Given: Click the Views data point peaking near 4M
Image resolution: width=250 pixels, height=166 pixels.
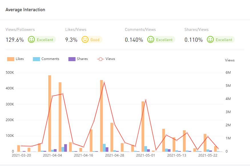Looking at the screenshot, I should pos(146,100).
